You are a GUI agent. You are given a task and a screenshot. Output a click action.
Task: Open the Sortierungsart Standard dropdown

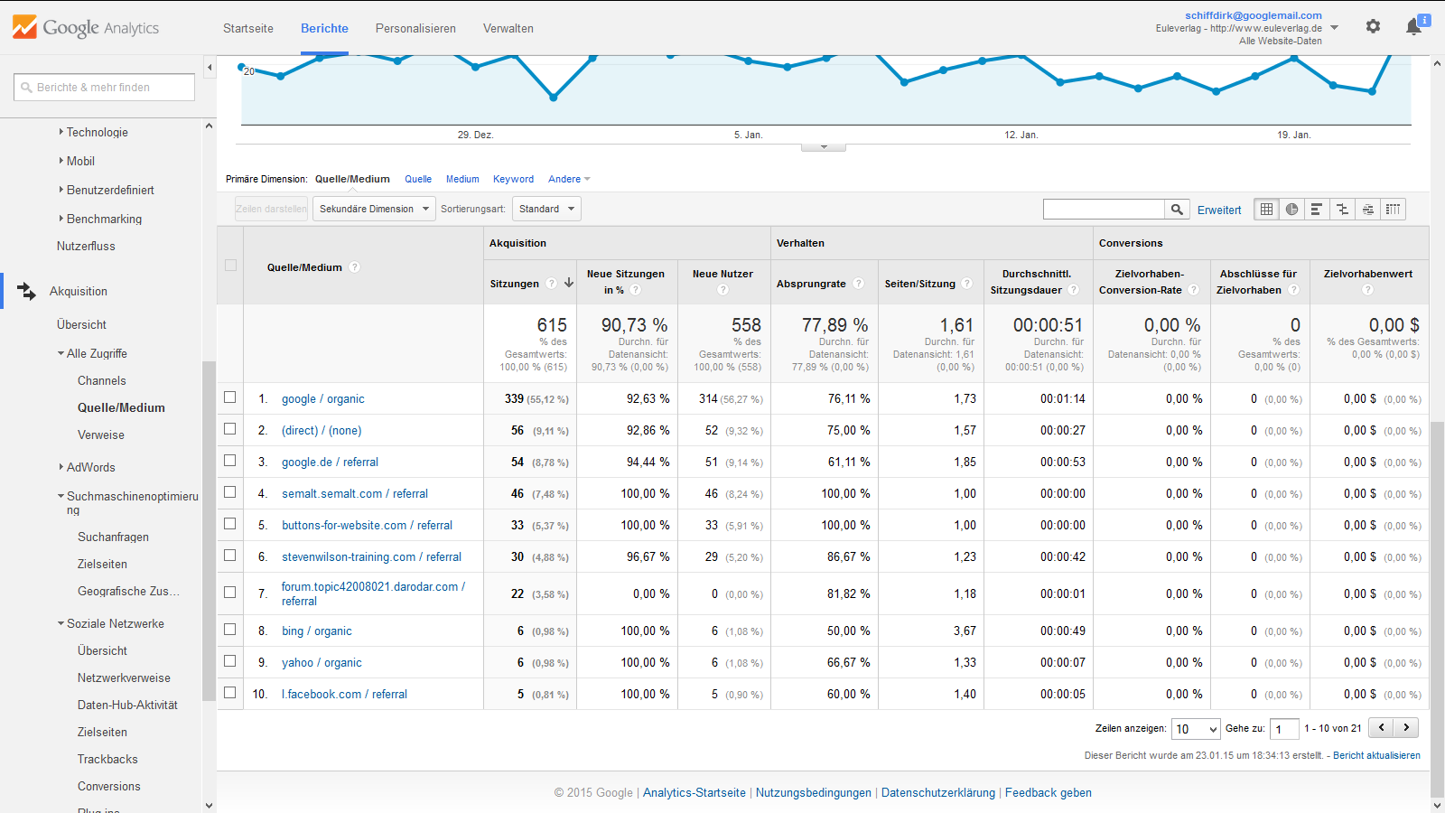pos(546,209)
